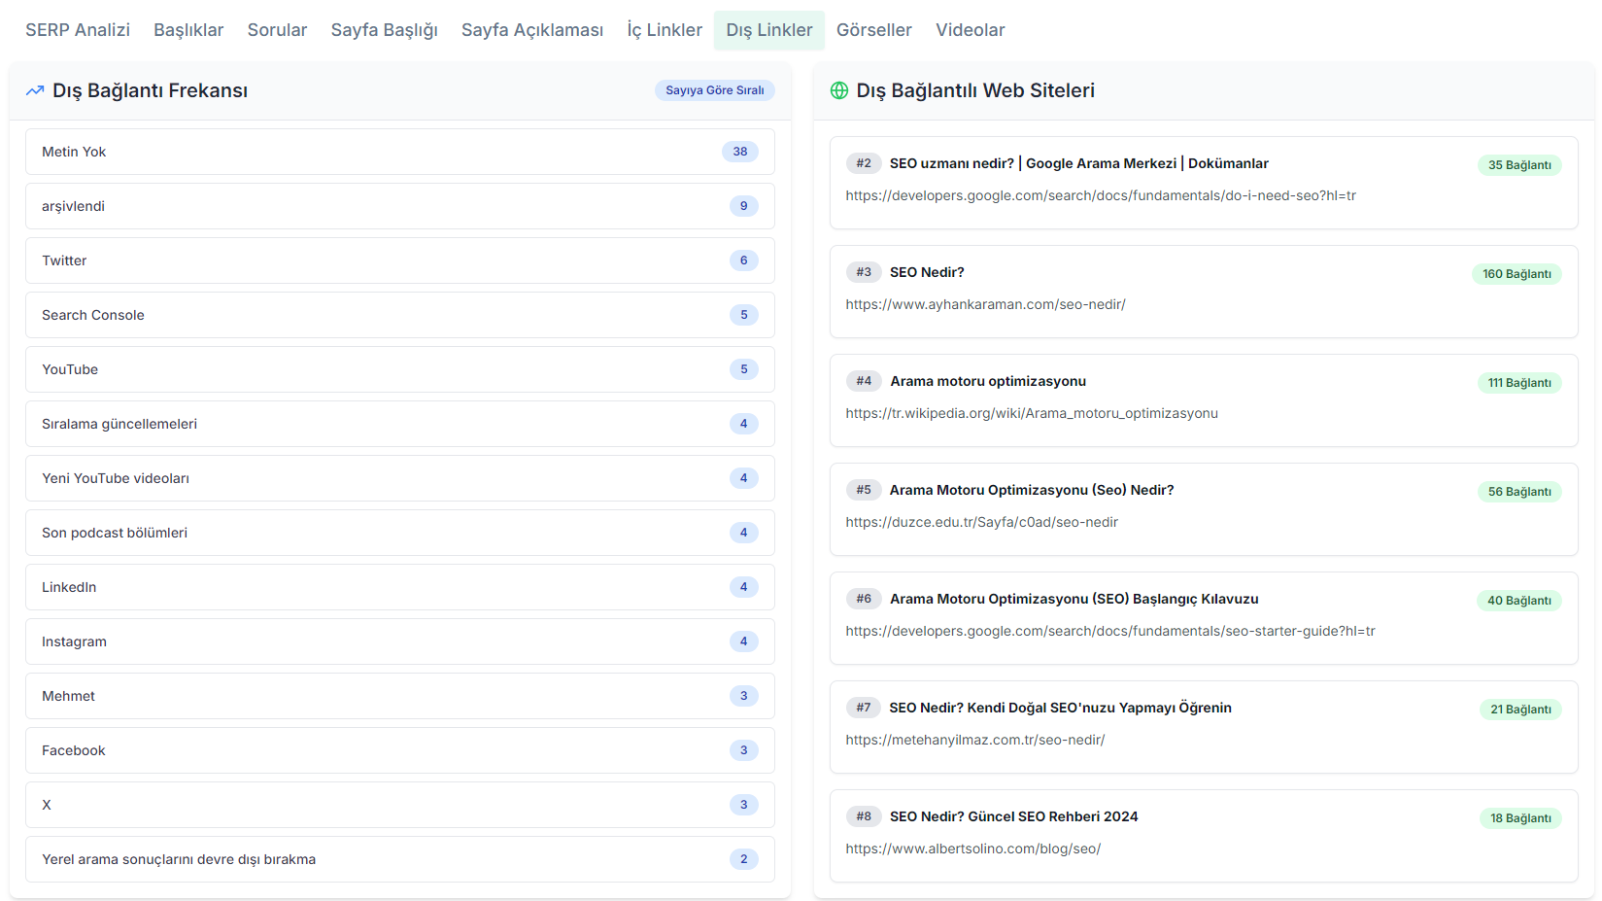Click the count badge 9 for arşivlendi

(x=743, y=206)
